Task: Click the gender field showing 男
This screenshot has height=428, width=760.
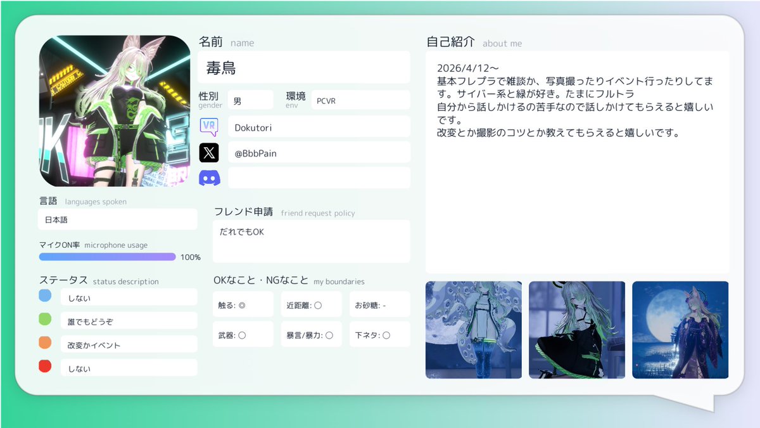Action: [250, 100]
